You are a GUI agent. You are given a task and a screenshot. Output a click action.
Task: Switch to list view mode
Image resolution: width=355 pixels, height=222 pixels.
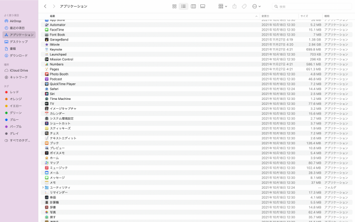pos(184,6)
